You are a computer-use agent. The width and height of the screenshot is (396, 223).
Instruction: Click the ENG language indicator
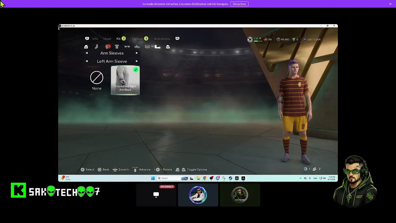(315, 178)
